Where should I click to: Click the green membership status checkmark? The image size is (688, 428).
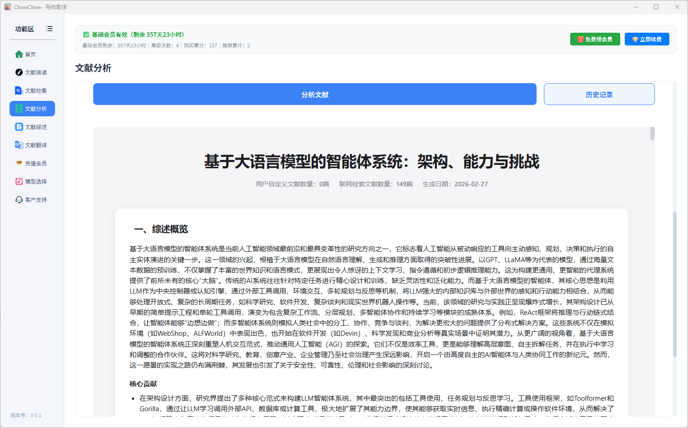coord(86,34)
